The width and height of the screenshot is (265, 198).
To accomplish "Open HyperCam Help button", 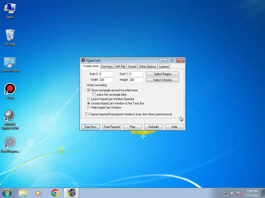I will (x=174, y=127).
